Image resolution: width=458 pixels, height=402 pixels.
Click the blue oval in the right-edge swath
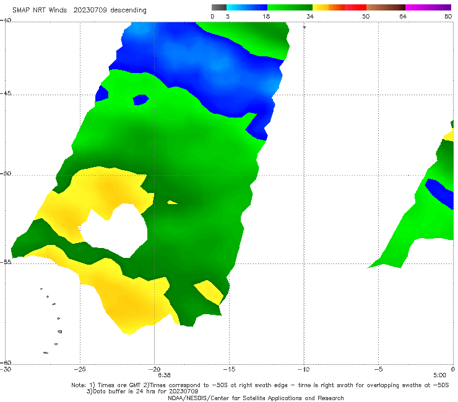(439, 193)
